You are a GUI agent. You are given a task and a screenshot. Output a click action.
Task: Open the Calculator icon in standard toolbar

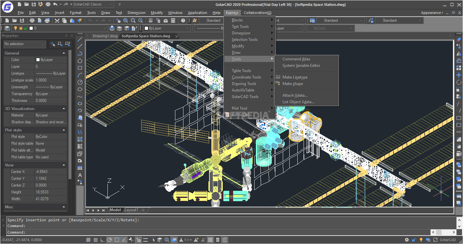pyautogui.click(x=173, y=20)
